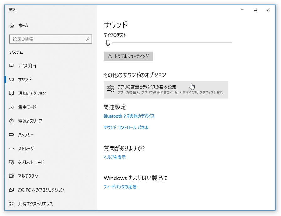Viewport: 281px width, 216px height.
Task: Click the microphone test level bar
Action: coord(172,43)
